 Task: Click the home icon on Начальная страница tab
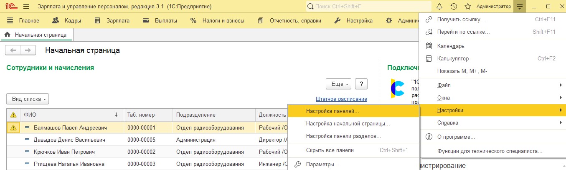[7, 35]
